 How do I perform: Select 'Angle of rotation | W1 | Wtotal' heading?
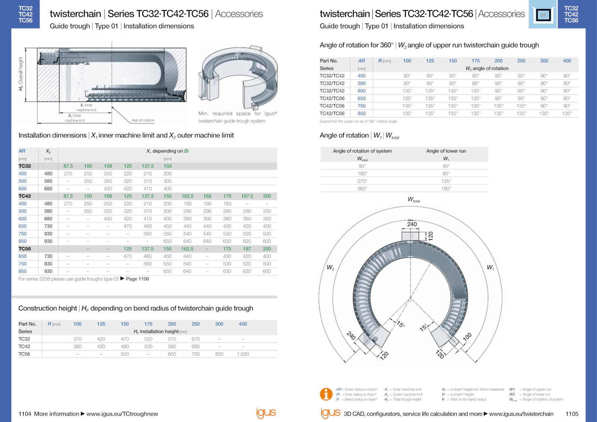[359, 135]
